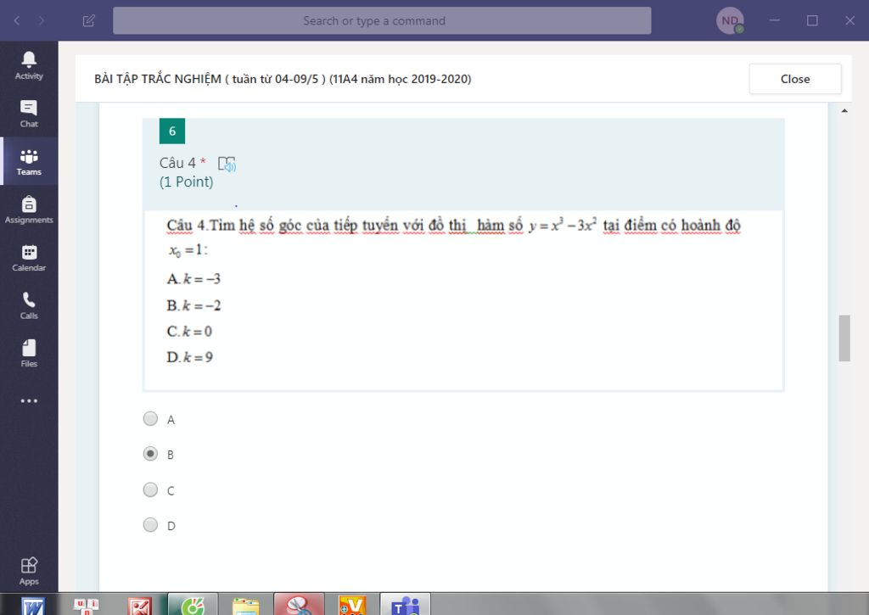Open the Chat section
The height and width of the screenshot is (615, 869).
pyautogui.click(x=29, y=114)
